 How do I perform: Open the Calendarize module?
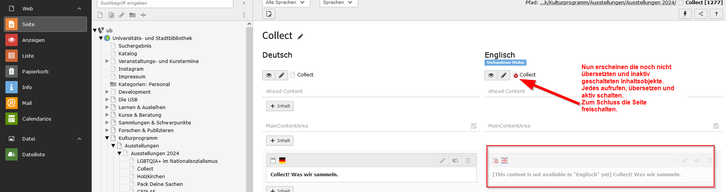[x=45, y=119]
